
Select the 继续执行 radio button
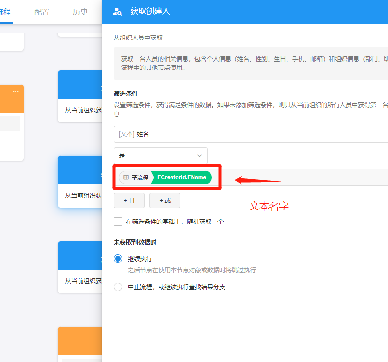pyautogui.click(x=118, y=259)
